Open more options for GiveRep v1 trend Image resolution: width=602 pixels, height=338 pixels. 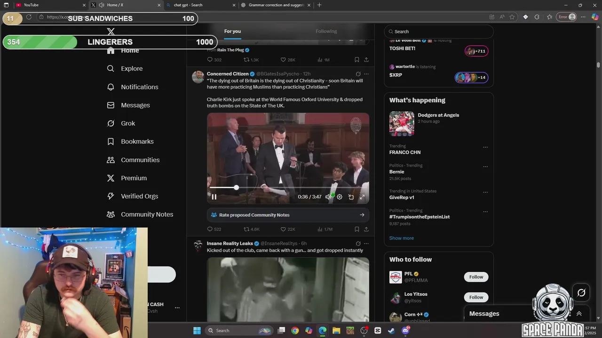[x=485, y=192]
